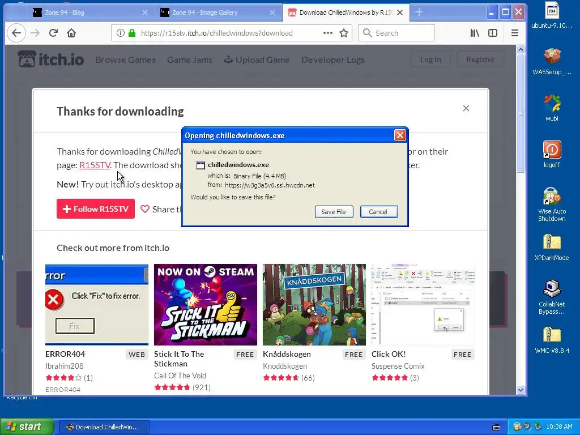Click Download ChilledWin taskbar button
The width and height of the screenshot is (580, 435).
pyautogui.click(x=104, y=427)
